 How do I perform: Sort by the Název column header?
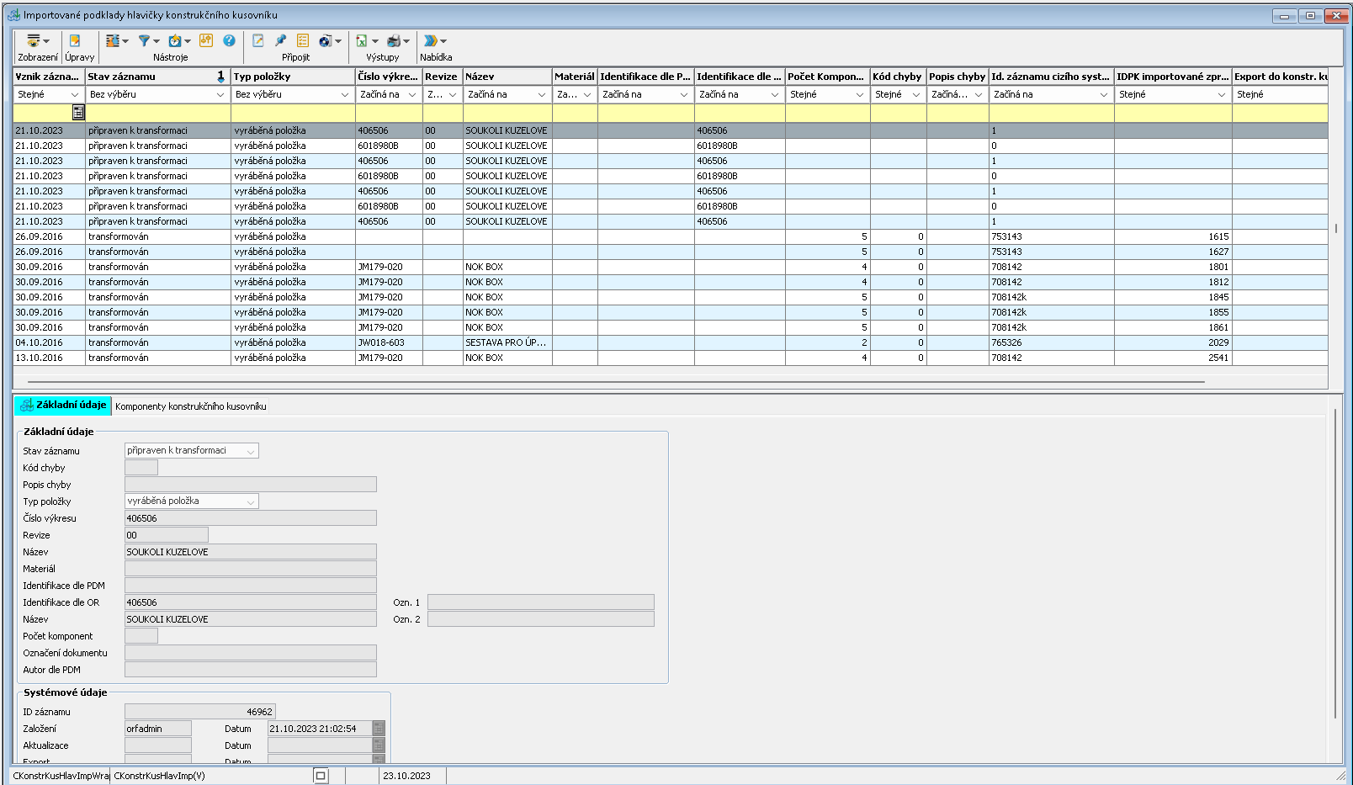coord(506,77)
